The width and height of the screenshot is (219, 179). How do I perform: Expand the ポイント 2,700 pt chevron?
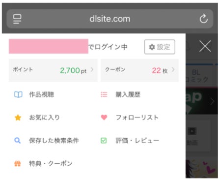click(x=92, y=70)
